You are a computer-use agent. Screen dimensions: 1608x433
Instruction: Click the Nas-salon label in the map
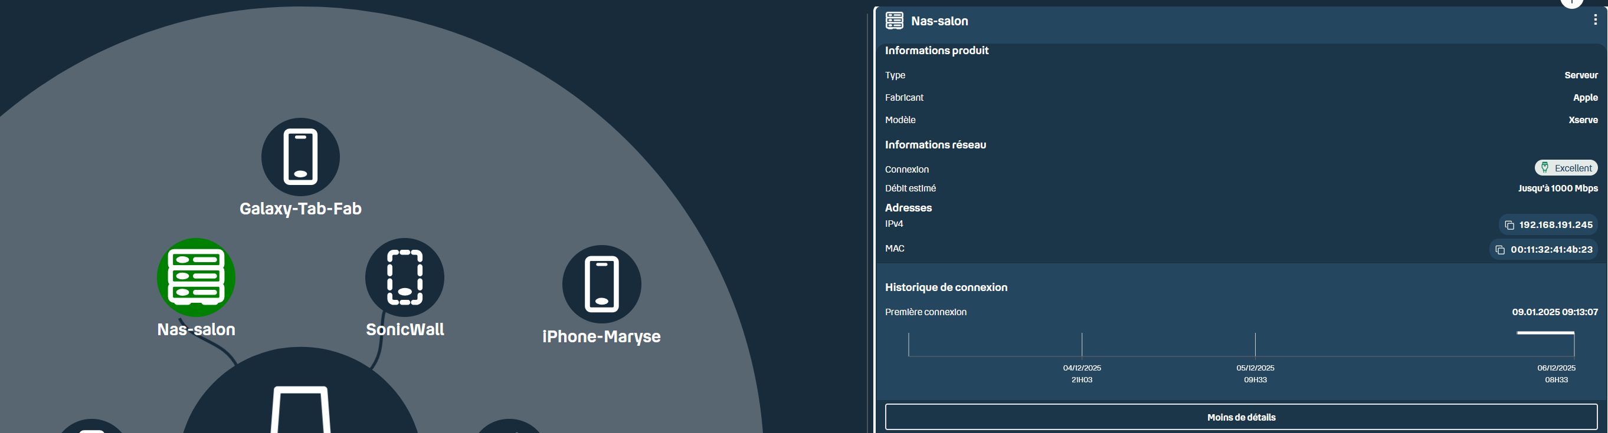(196, 329)
